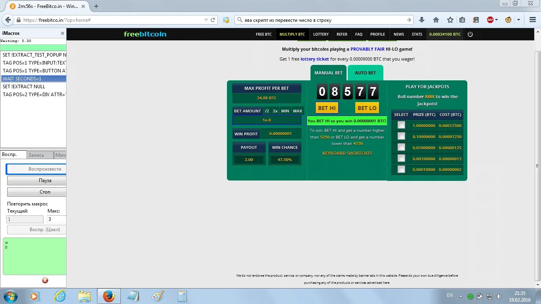Show bookmarks list icon
541x304 pixels.
point(462,20)
